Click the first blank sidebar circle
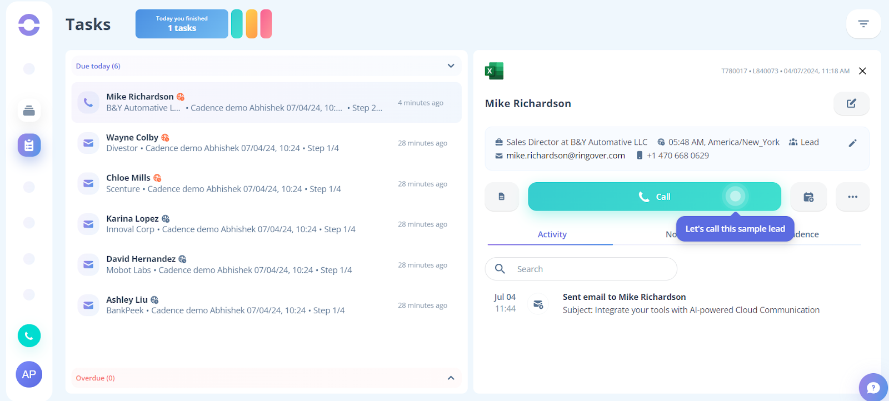 [29, 69]
